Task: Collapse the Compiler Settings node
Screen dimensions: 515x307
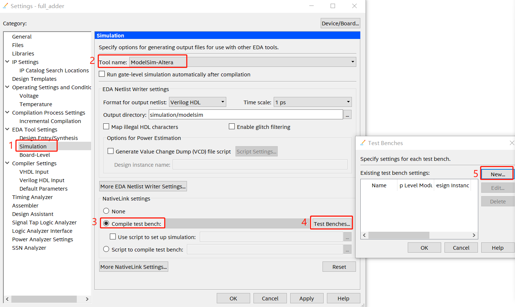Action: tap(7, 163)
